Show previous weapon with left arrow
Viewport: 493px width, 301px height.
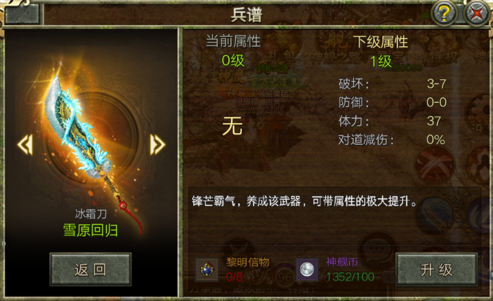[25, 145]
